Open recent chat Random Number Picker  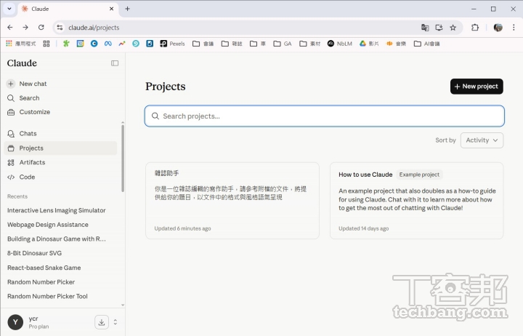pos(41,282)
